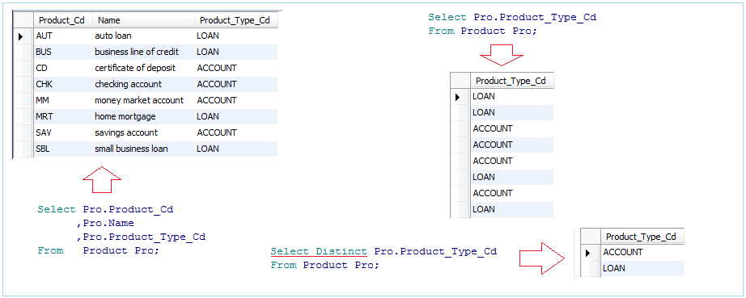The image size is (746, 298).
Task: Click the current-row arrow beside AUT
Action: [x=20, y=36]
